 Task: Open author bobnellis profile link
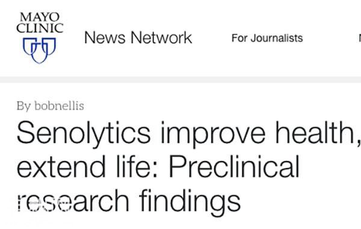click(x=59, y=106)
